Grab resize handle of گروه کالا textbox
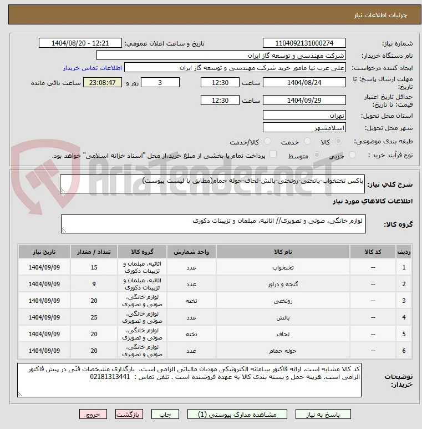 click(x=64, y=231)
